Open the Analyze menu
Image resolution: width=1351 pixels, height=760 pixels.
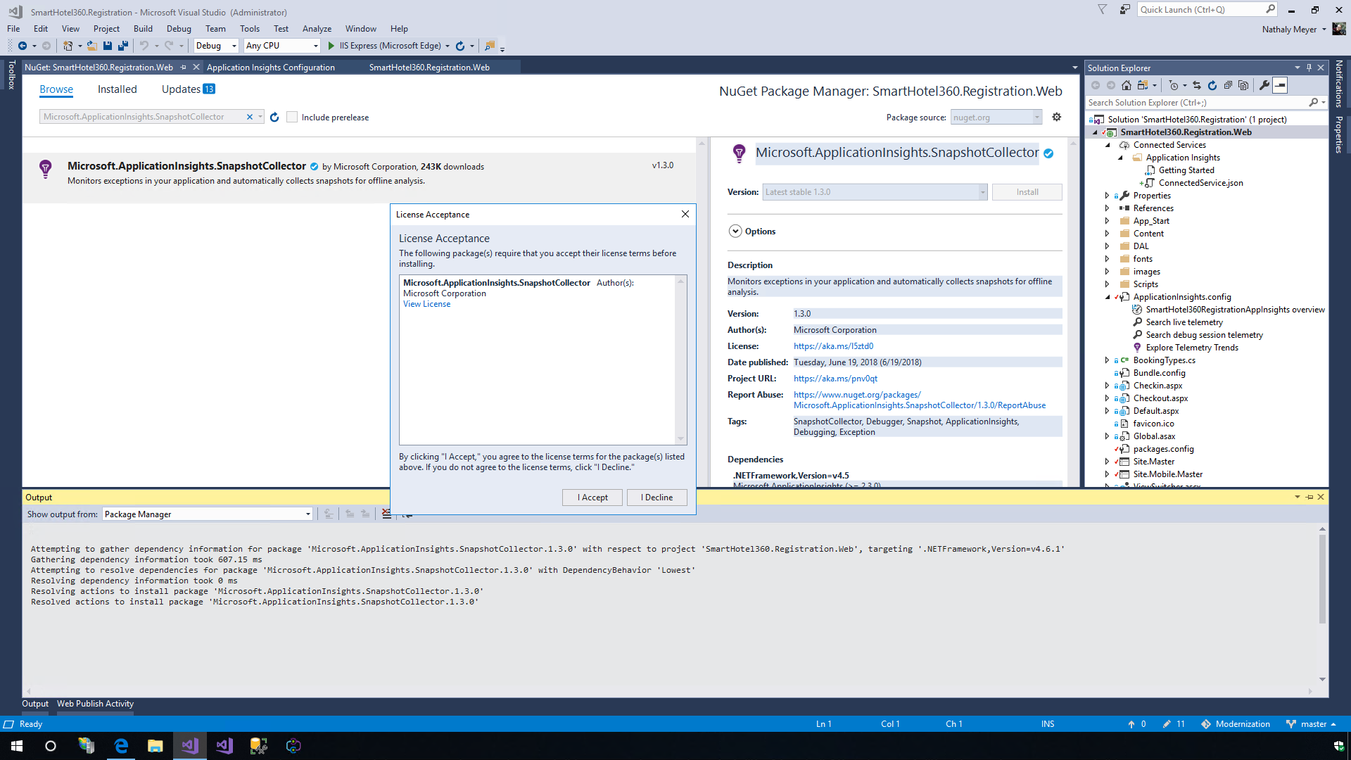(x=317, y=29)
